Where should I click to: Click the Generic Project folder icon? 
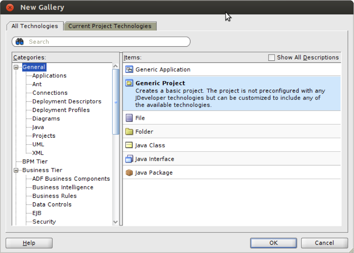click(129, 83)
